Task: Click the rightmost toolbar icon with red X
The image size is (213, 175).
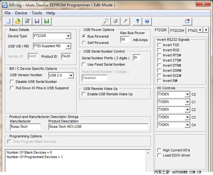Action: tap(187, 21)
